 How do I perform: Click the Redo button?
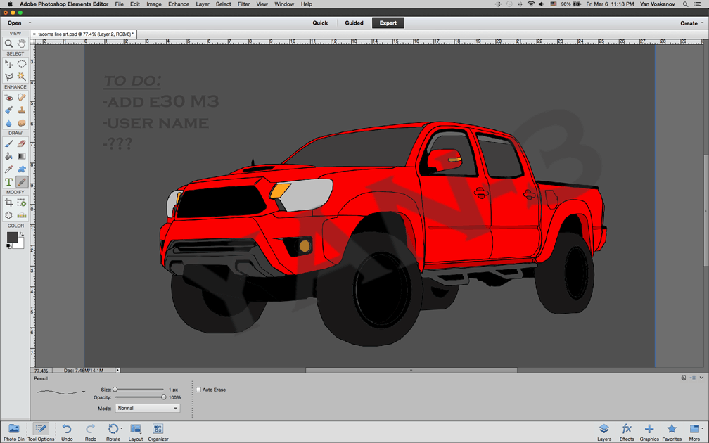[x=91, y=432]
